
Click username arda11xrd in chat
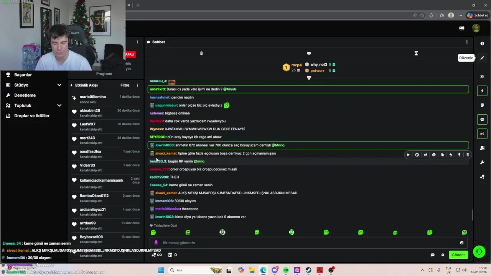coord(157,89)
